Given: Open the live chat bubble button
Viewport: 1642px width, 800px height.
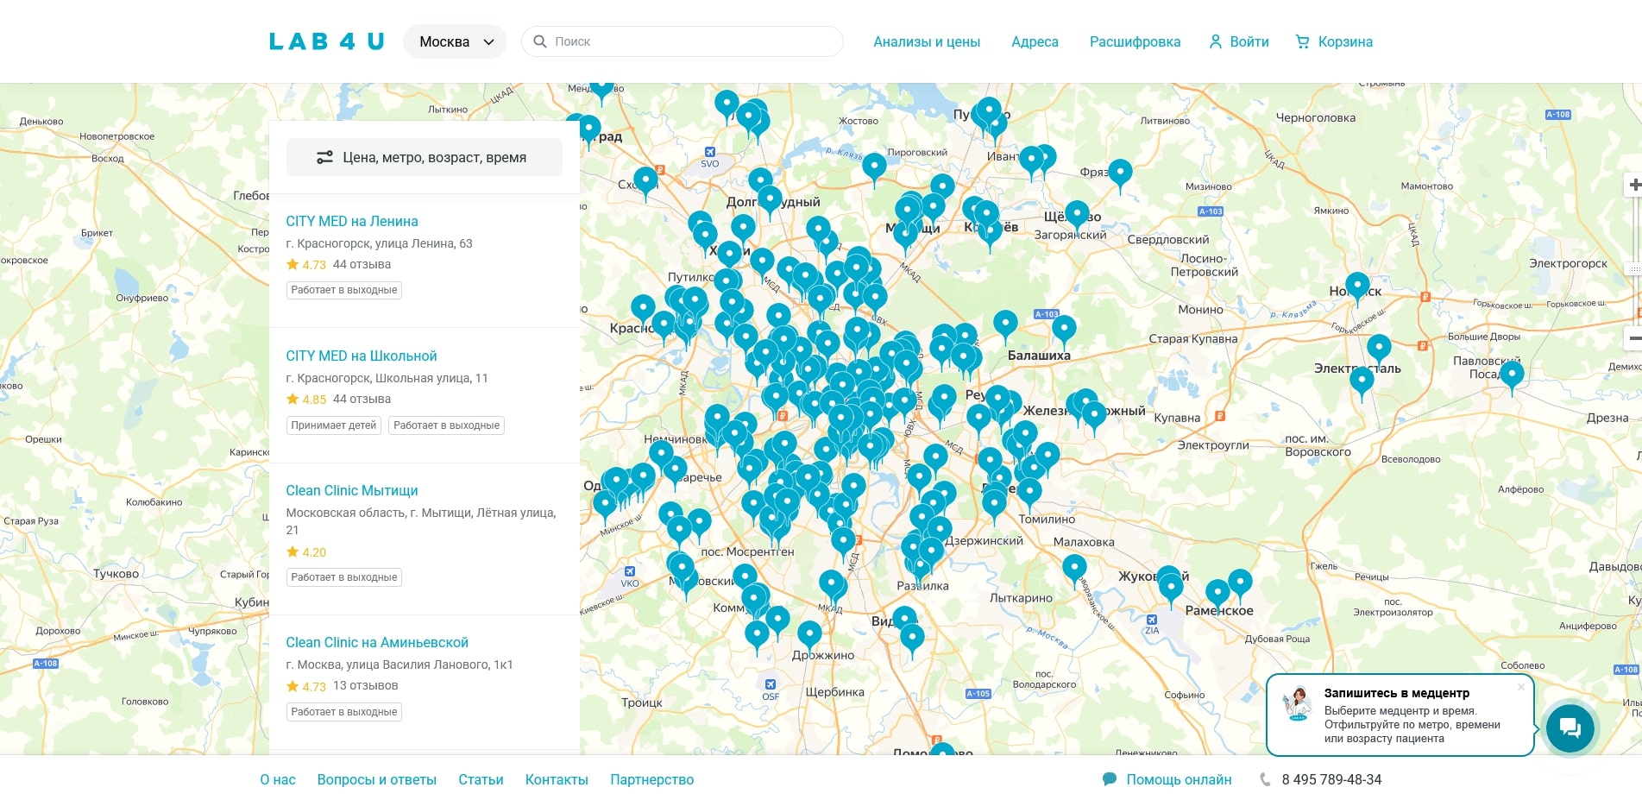Looking at the screenshot, I should (x=1570, y=728).
